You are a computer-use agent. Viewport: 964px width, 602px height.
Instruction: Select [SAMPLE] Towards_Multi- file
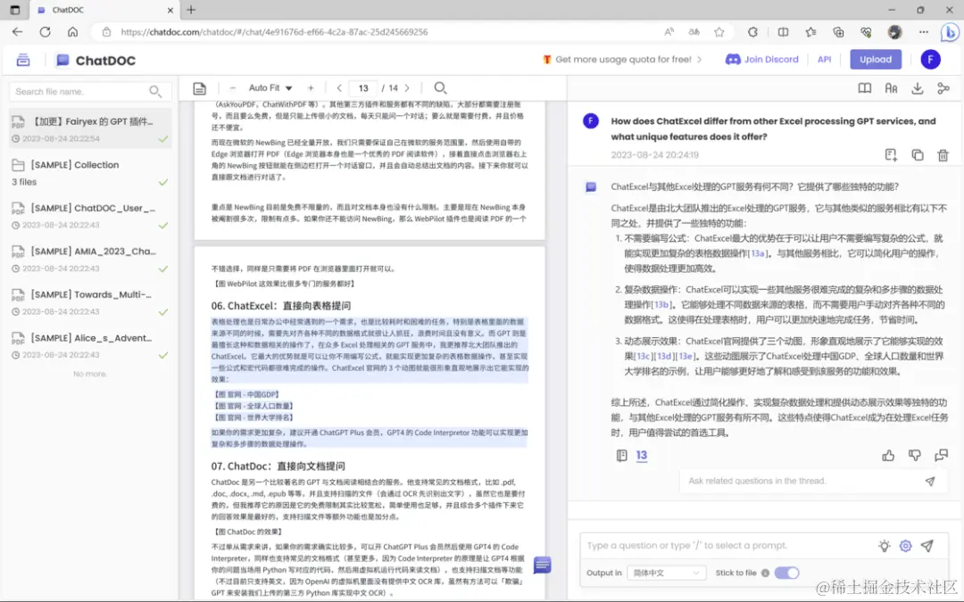[90, 302]
